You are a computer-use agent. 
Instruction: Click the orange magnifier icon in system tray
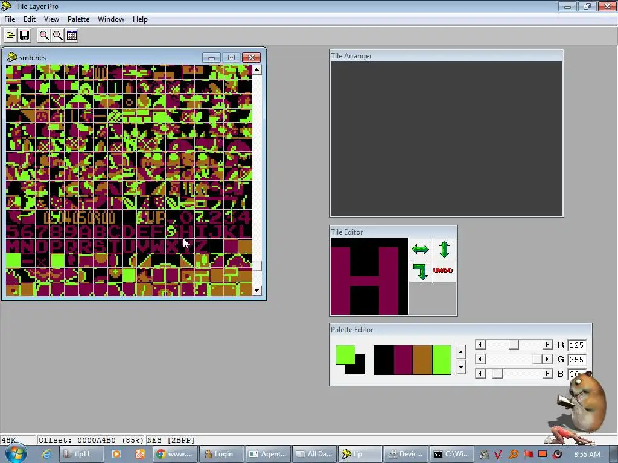(x=513, y=455)
